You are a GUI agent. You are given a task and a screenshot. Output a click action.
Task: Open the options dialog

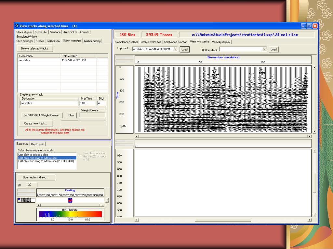(x=36, y=177)
